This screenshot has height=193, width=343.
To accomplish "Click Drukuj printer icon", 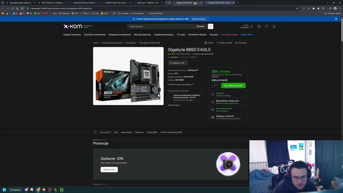I will 209,43.
